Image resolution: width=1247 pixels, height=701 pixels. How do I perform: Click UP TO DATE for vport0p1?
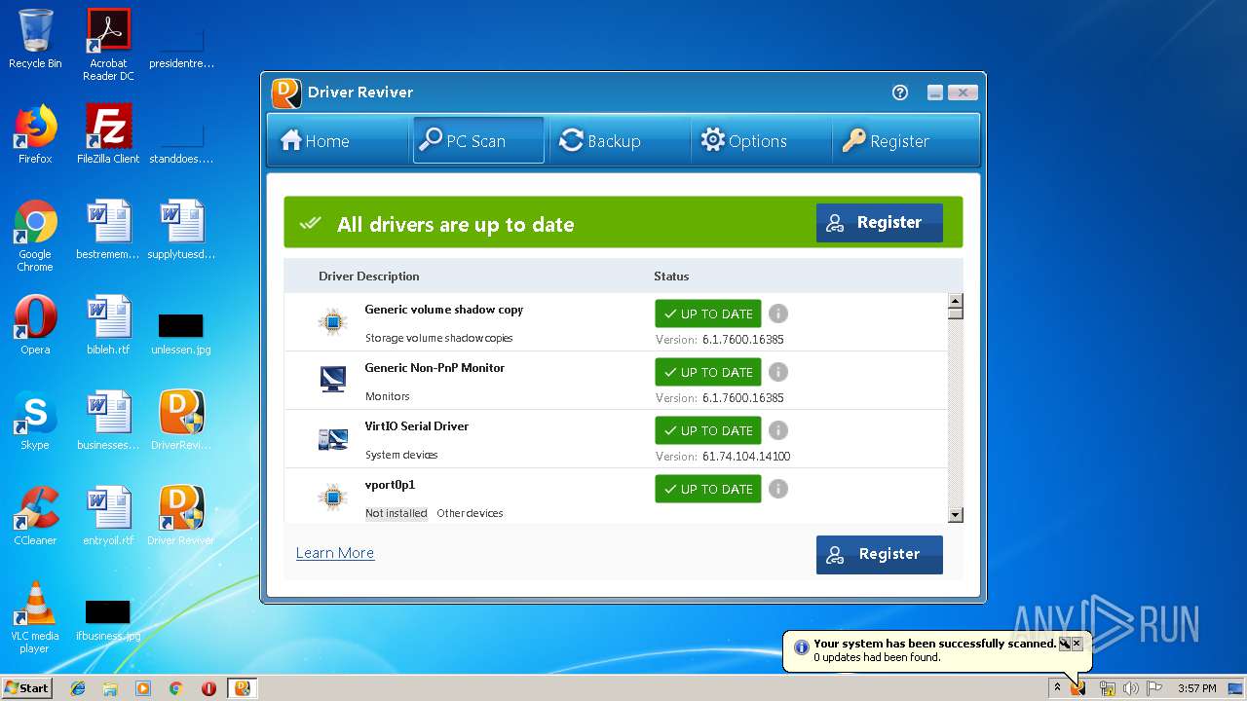[x=708, y=489]
